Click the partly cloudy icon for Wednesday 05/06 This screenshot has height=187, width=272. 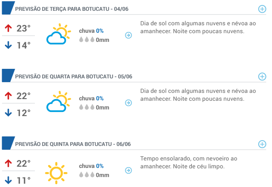pos(59,102)
